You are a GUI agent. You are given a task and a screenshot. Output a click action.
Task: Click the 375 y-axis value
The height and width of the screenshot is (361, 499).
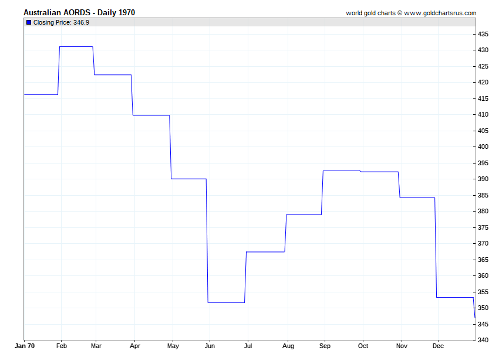(x=483, y=227)
